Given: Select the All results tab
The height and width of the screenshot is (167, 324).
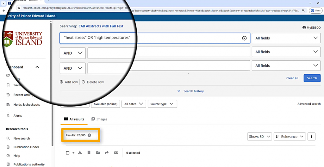Looking at the screenshot, I should pyautogui.click(x=74, y=119).
